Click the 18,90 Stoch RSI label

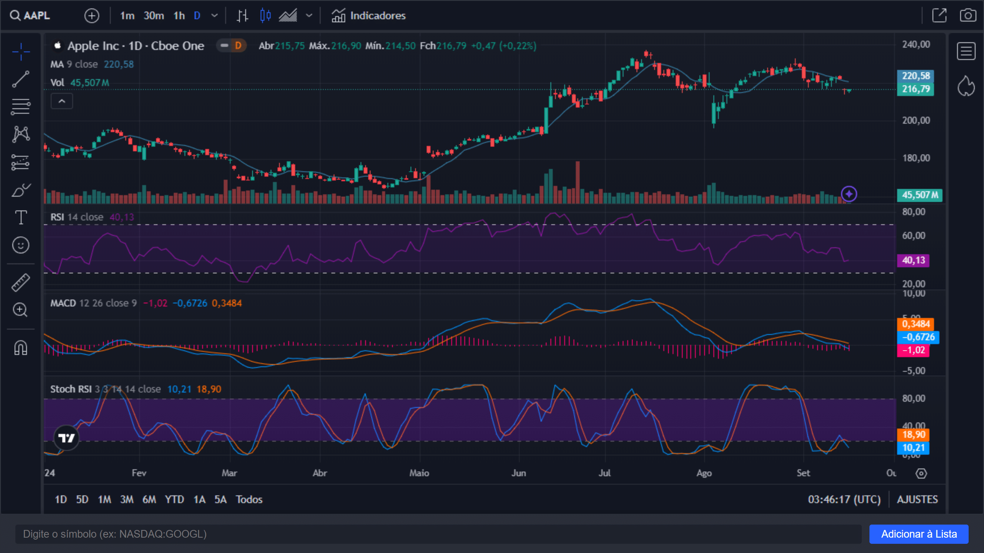(913, 435)
